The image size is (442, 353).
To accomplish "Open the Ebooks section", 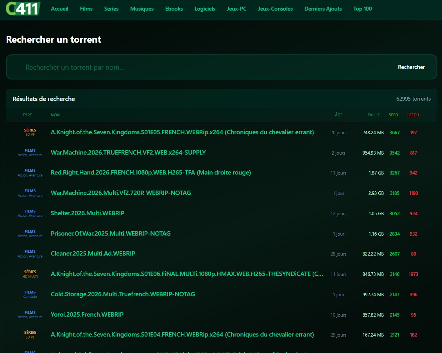I will coord(174,9).
